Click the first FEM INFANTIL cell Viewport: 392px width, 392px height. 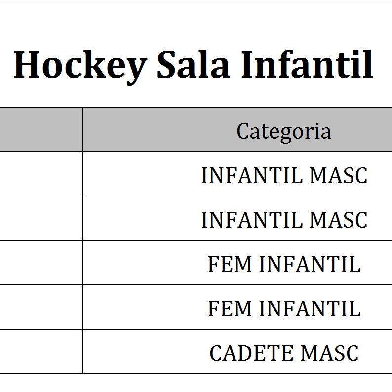284,265
